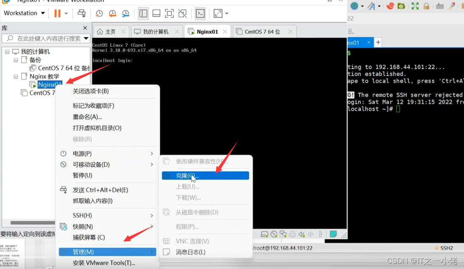This screenshot has width=464, height=269.
Task: Click the show or hide library panel icon
Action: coord(143,13)
